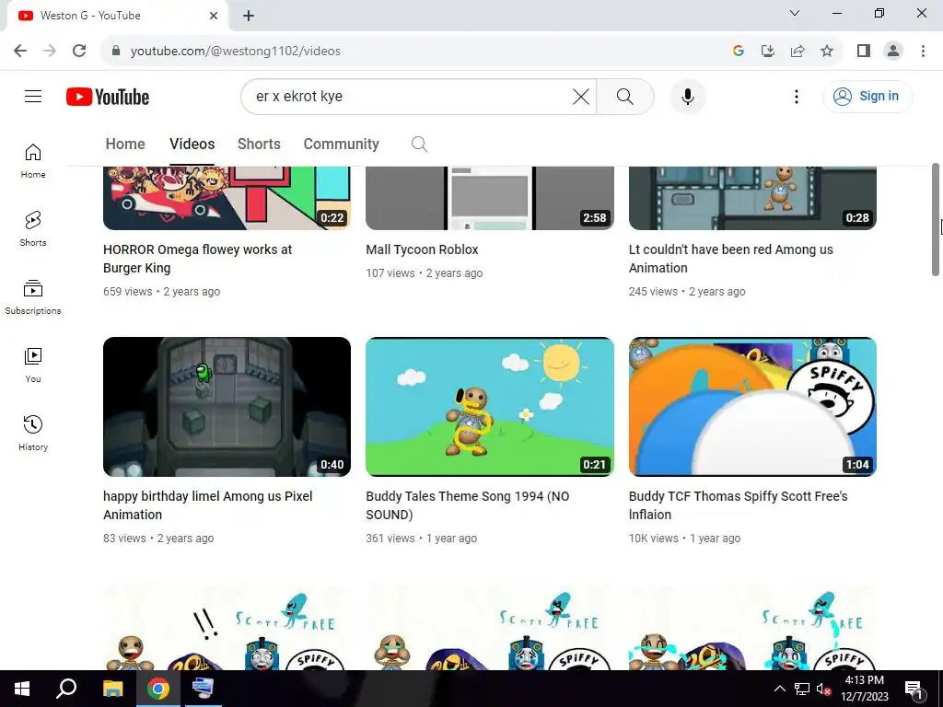
Task: Click the Google icon in address bar
Action: (739, 51)
